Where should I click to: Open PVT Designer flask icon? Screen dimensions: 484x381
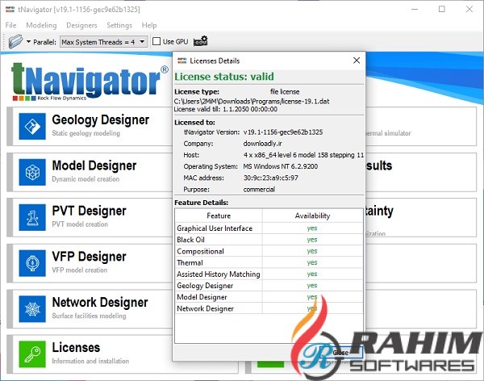click(x=32, y=217)
